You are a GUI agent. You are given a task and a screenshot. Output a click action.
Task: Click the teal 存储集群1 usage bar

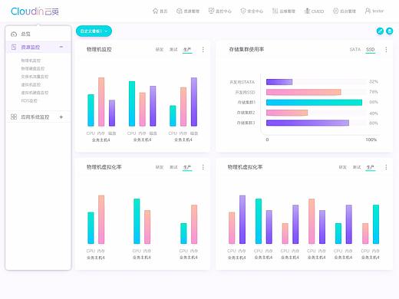(x=314, y=103)
